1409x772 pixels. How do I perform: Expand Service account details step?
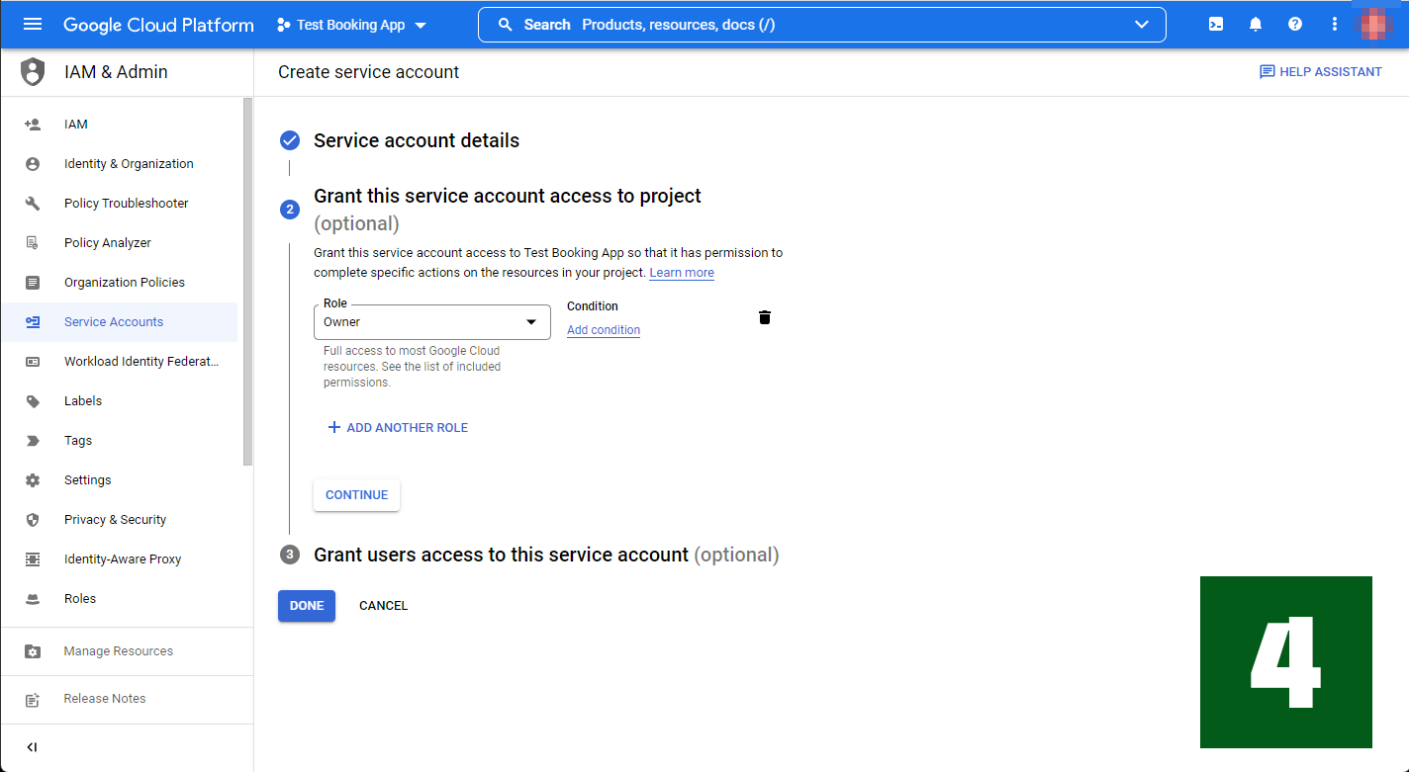[x=417, y=140]
